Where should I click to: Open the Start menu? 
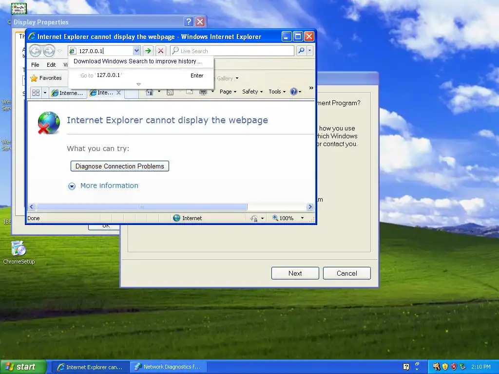coord(23,367)
